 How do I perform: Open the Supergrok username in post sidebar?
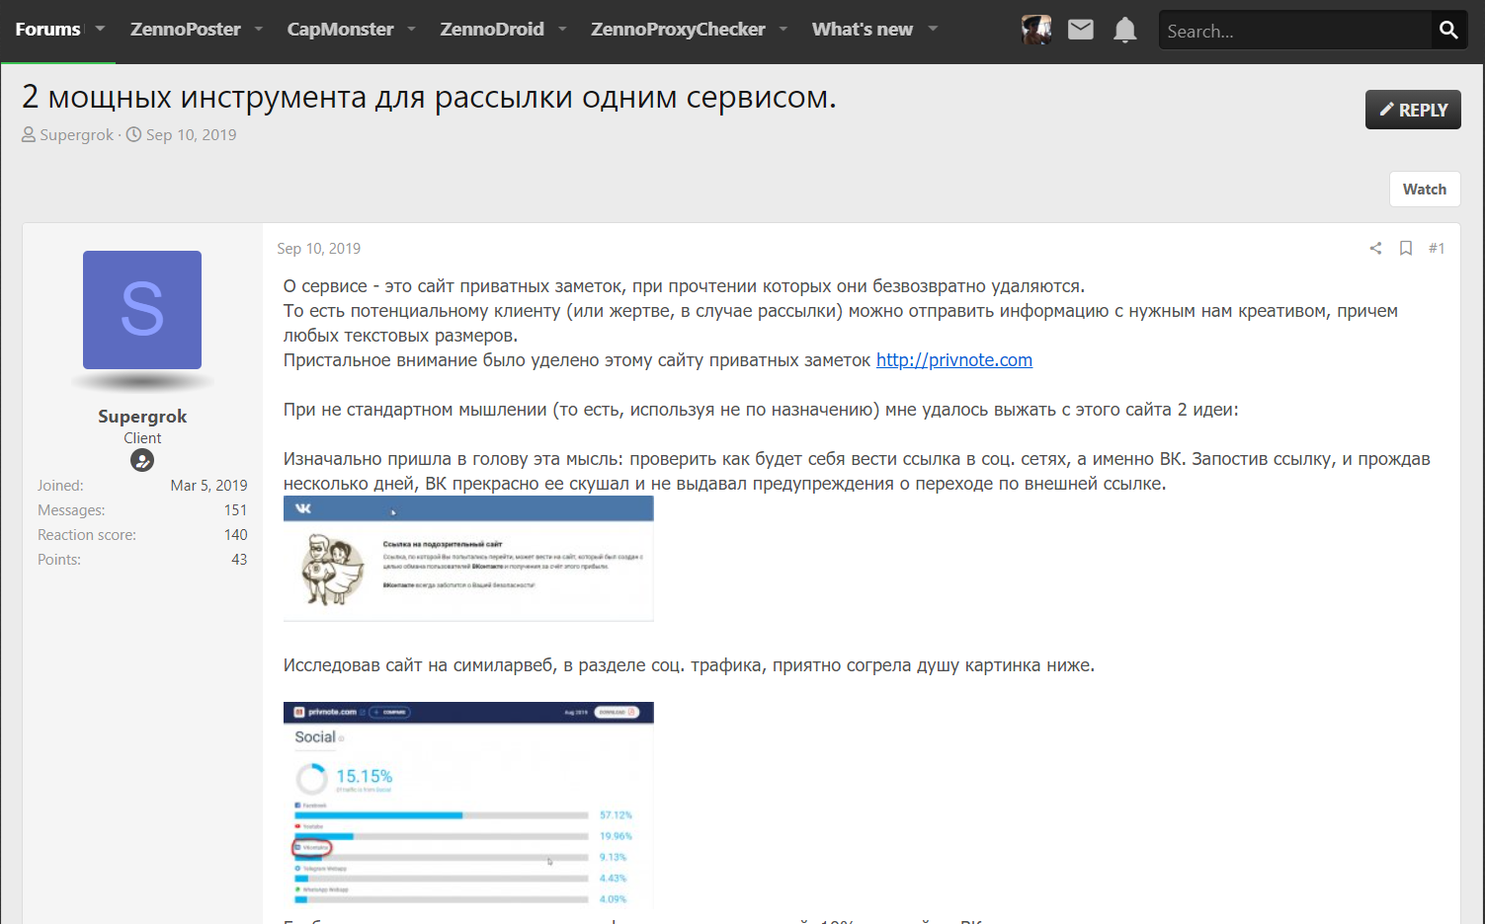pyautogui.click(x=142, y=417)
